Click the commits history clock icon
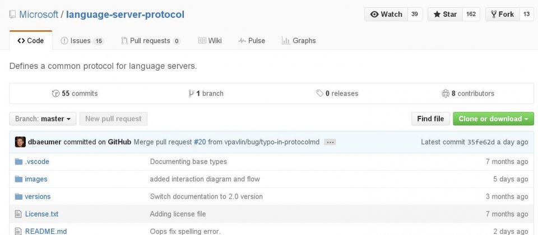The image size is (538, 235). click(55, 93)
